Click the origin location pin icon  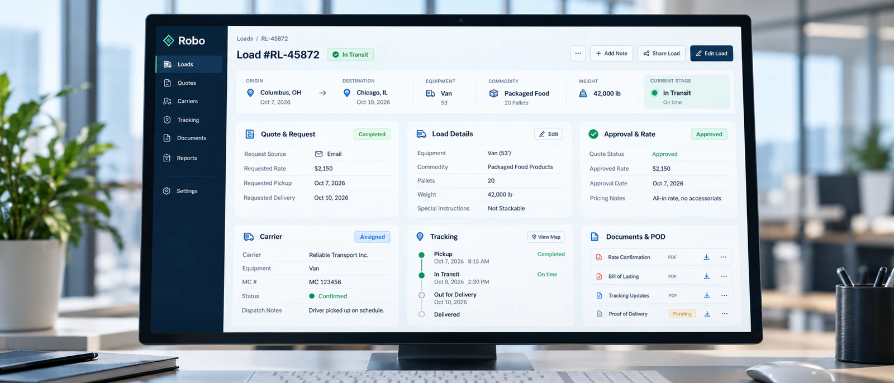point(250,93)
